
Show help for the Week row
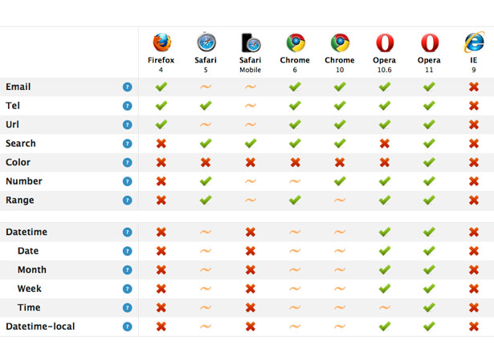coord(127,289)
